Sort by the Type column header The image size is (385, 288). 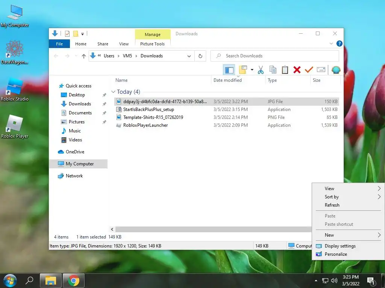(288, 80)
